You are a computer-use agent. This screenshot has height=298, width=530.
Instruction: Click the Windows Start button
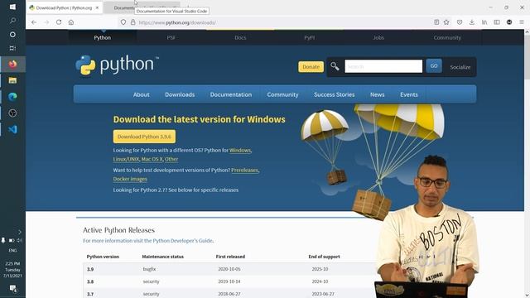tap(12, 7)
